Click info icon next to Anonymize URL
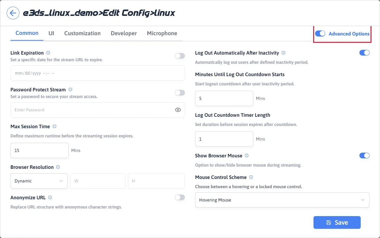 pos(50,197)
